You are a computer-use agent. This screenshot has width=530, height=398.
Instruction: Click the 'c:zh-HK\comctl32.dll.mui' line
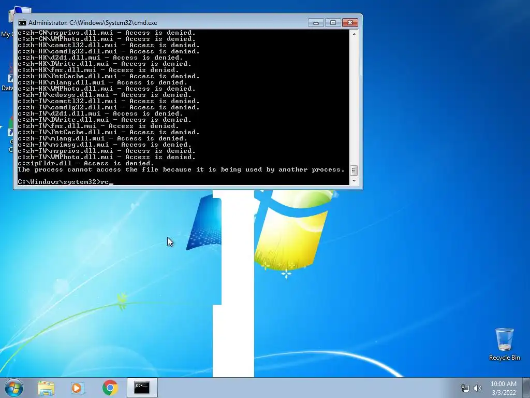pyautogui.click(x=109, y=45)
